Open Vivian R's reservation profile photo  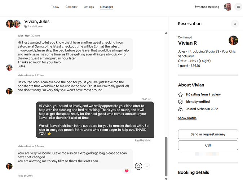click(233, 40)
